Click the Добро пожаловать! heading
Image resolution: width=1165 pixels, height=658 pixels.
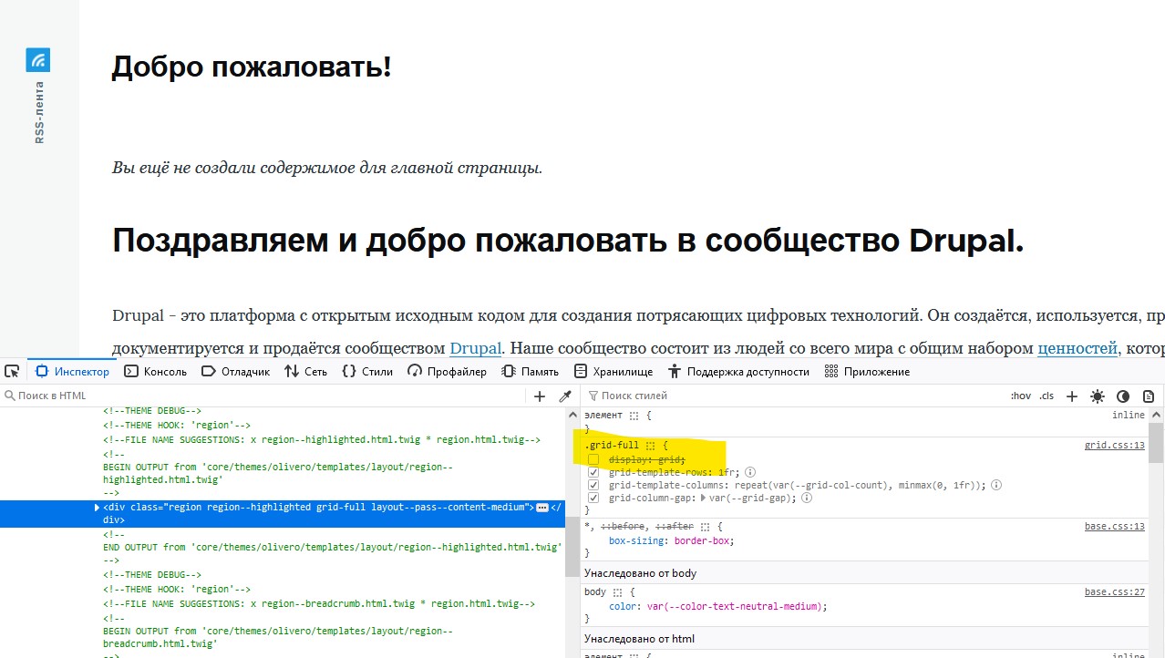(x=252, y=67)
